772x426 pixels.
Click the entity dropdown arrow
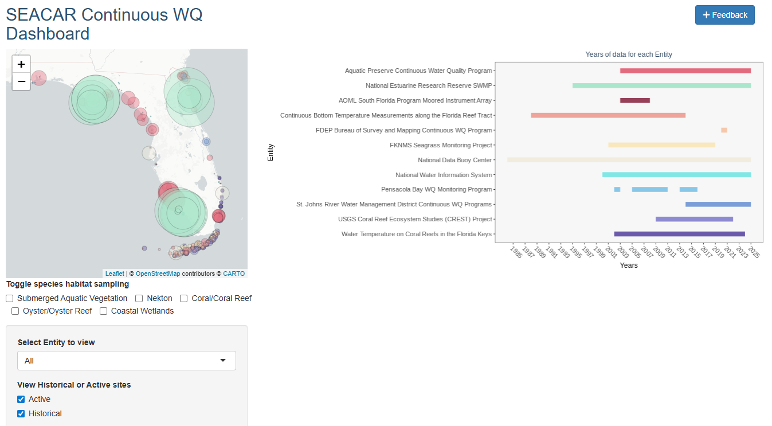click(223, 361)
